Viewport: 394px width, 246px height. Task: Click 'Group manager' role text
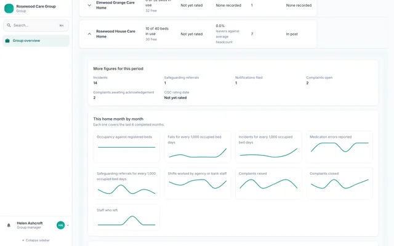coord(29,228)
